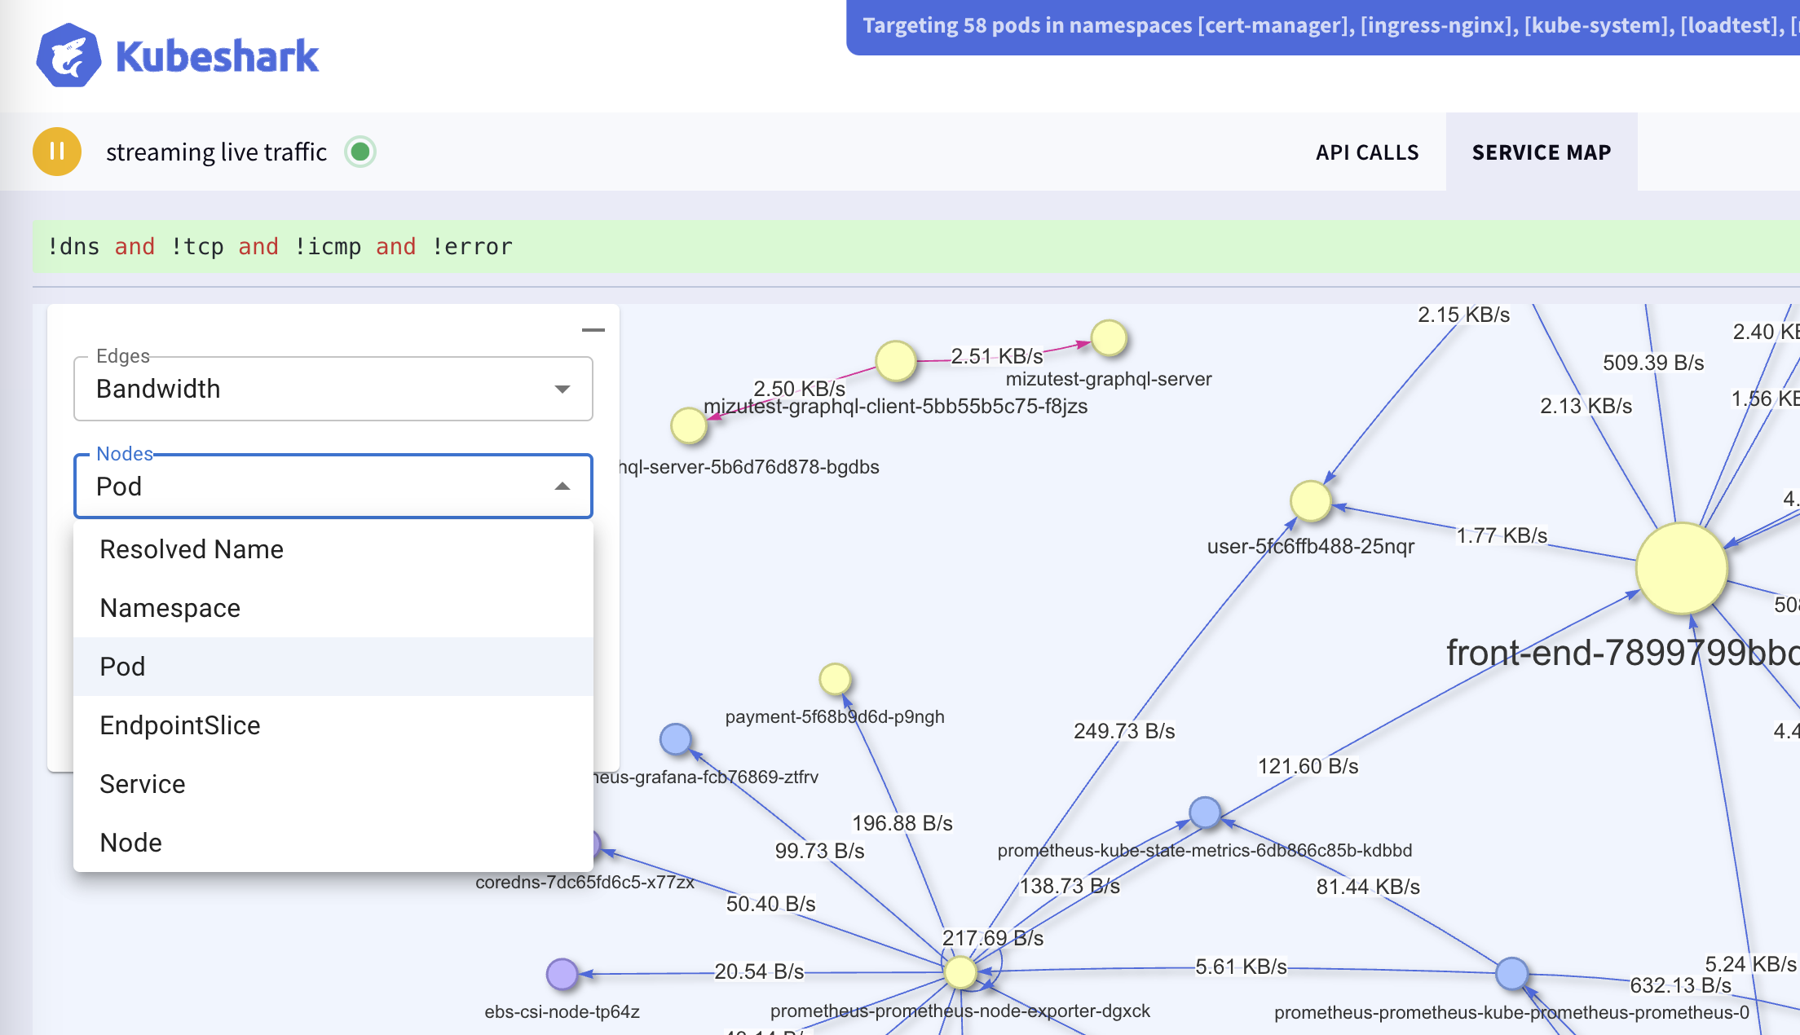Select Node option in Nodes list
This screenshot has width=1800, height=1035.
tap(333, 843)
